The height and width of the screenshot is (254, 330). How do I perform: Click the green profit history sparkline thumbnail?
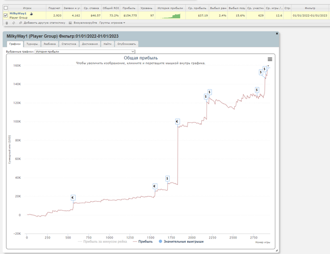tap(171, 16)
